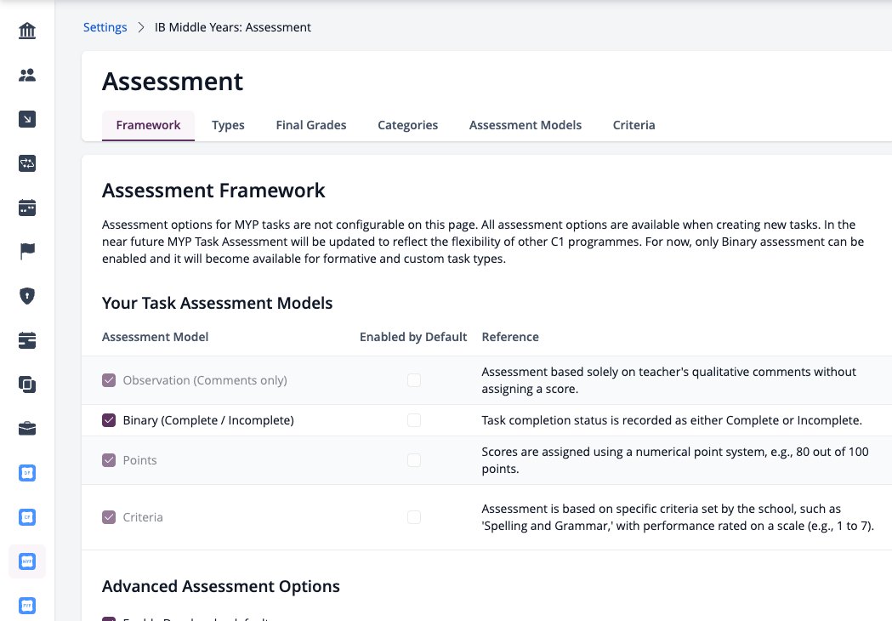Check Enabled by Default for Points row
Viewport: 892px width, 621px height.
(x=414, y=460)
